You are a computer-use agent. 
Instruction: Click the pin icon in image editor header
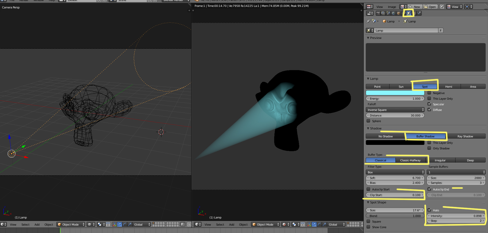442,7
